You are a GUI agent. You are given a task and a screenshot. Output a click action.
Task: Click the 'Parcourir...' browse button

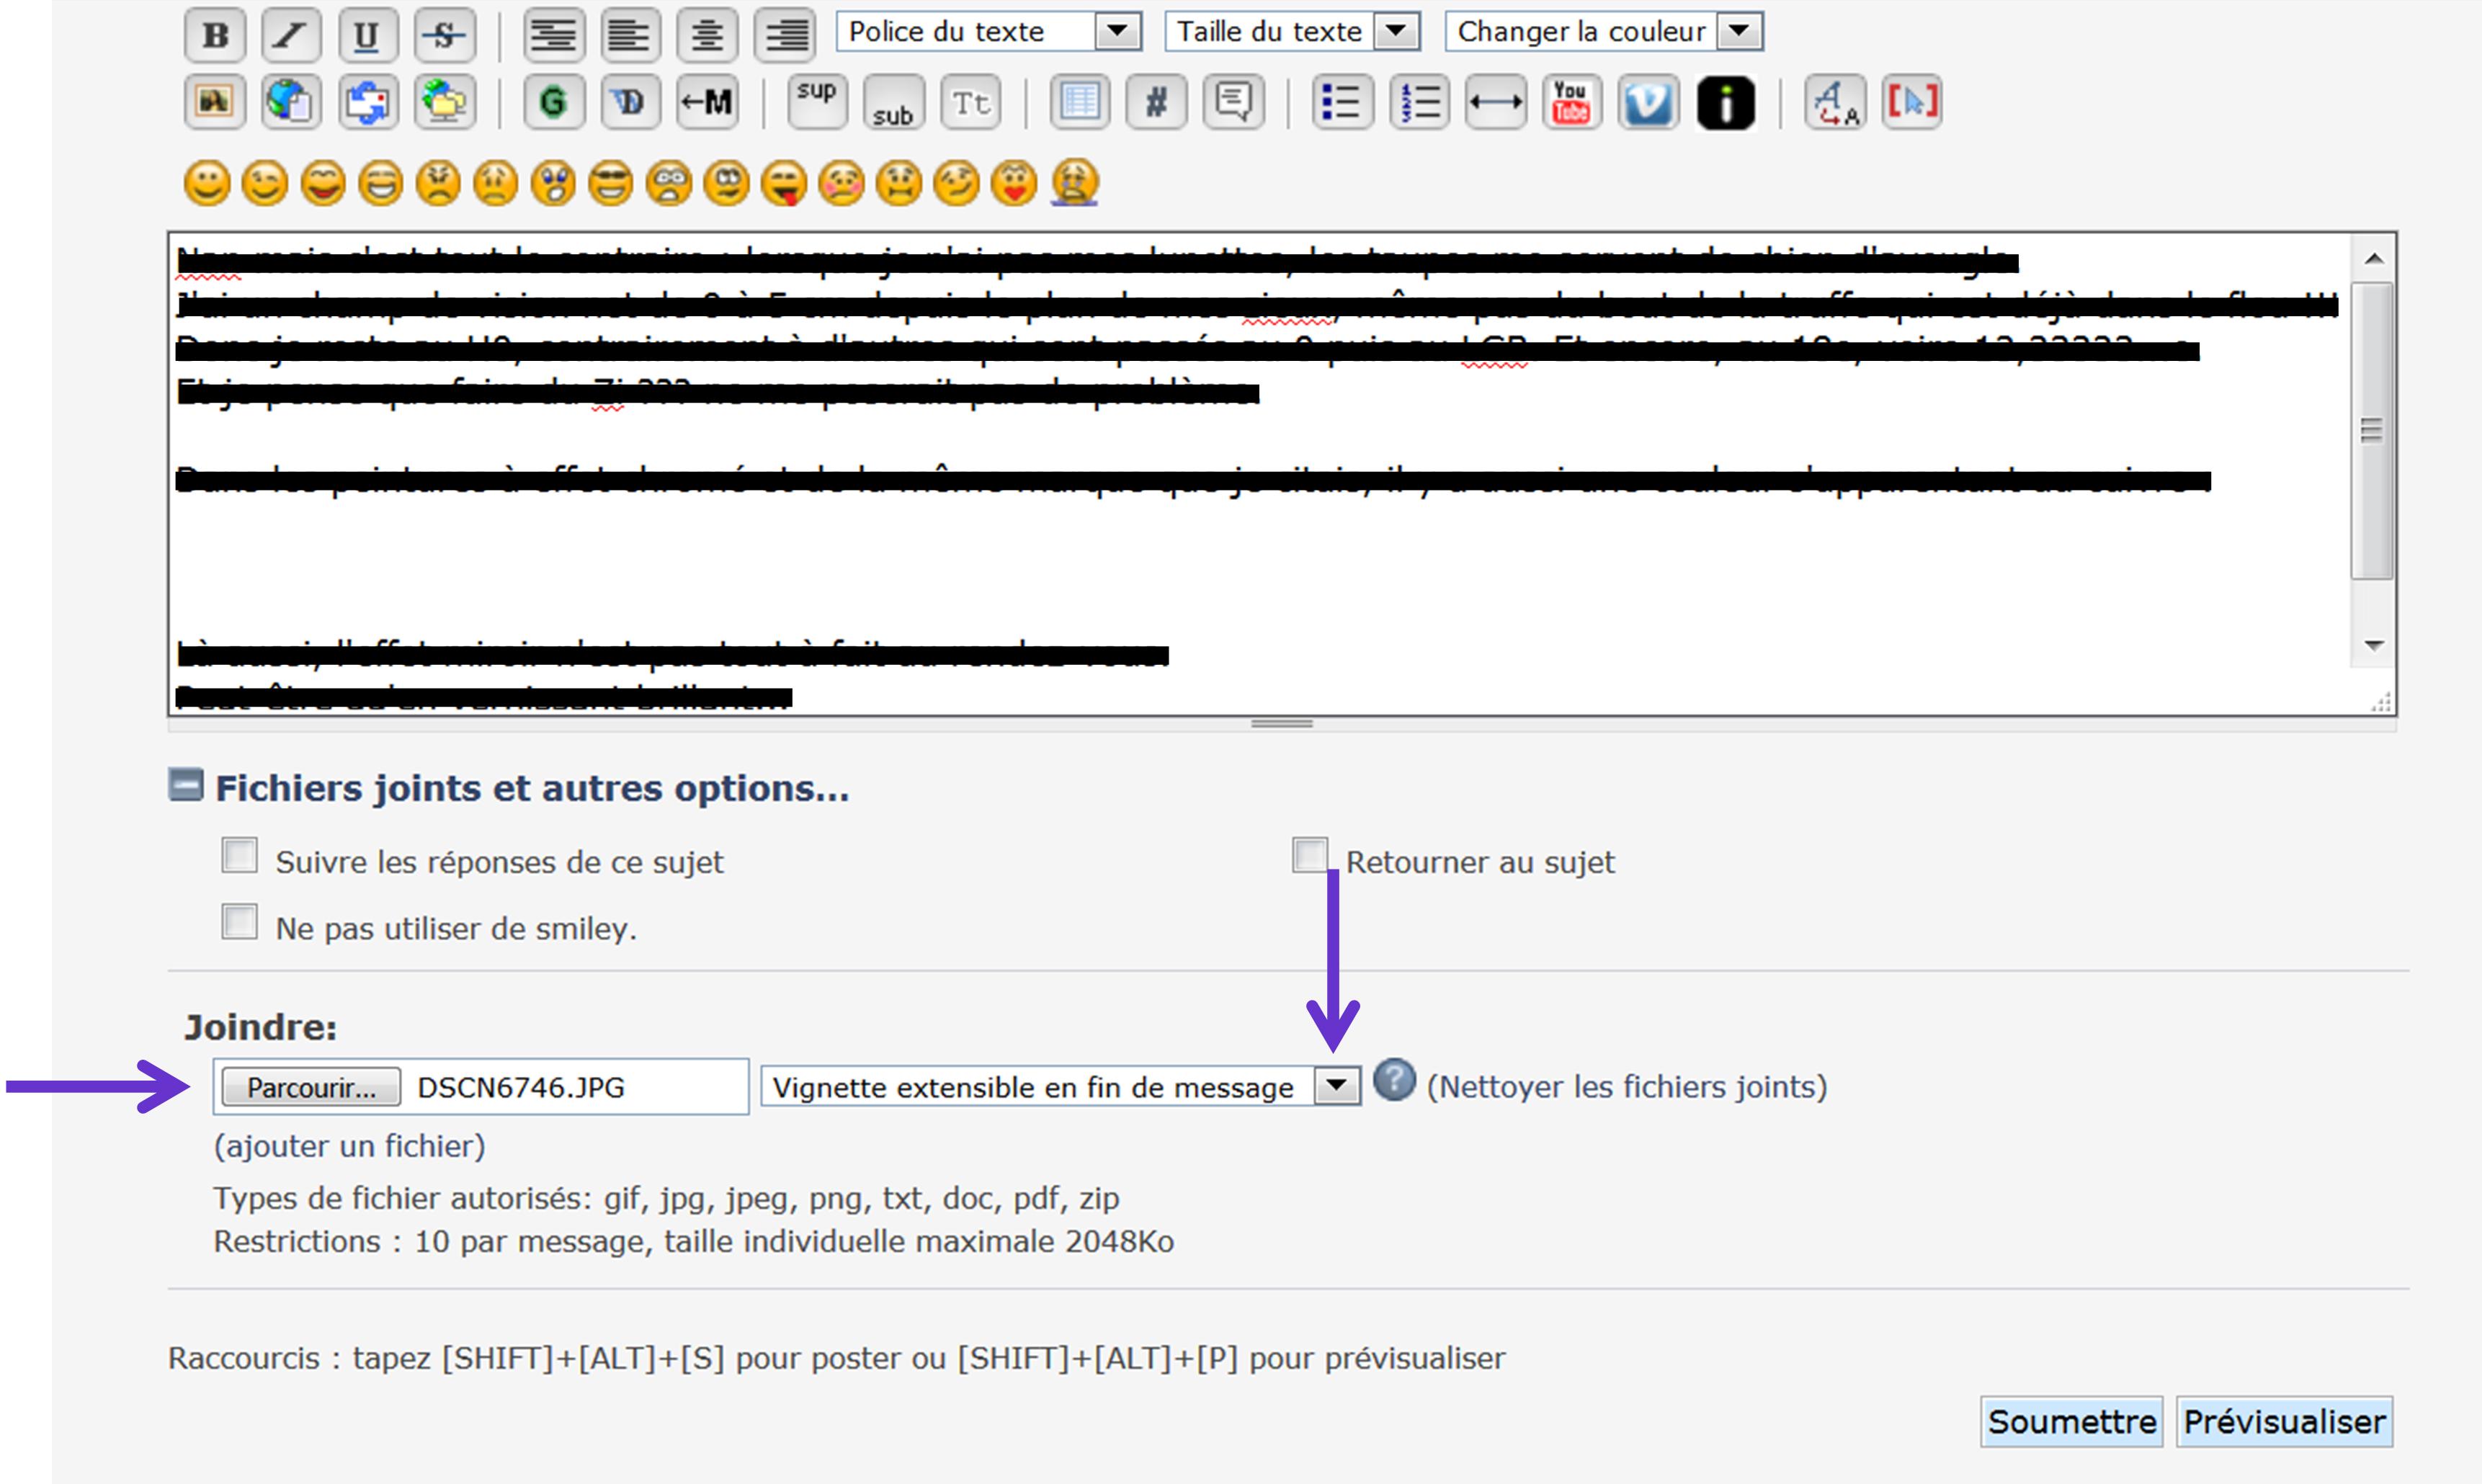tap(311, 1087)
